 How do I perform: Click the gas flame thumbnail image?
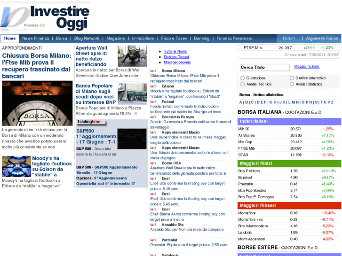coord(16,166)
